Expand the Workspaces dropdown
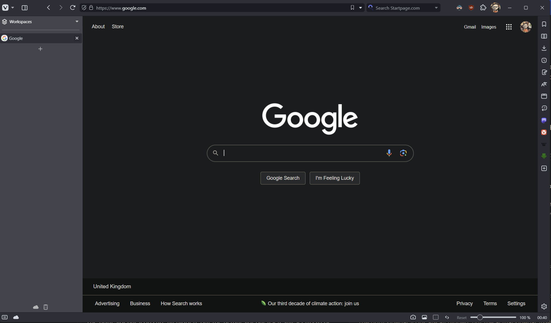This screenshot has height=323, width=551. [x=77, y=21]
